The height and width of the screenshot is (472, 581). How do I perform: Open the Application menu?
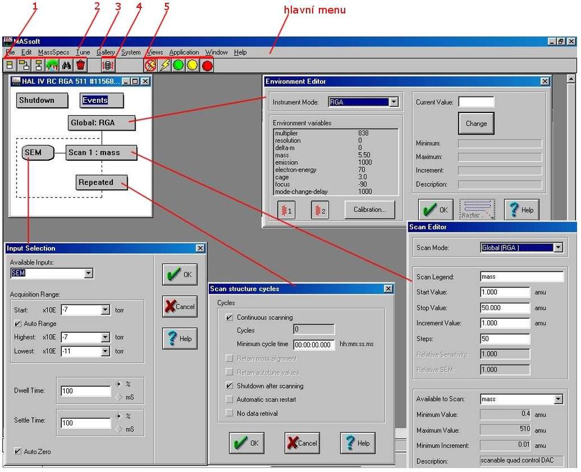[x=184, y=52]
